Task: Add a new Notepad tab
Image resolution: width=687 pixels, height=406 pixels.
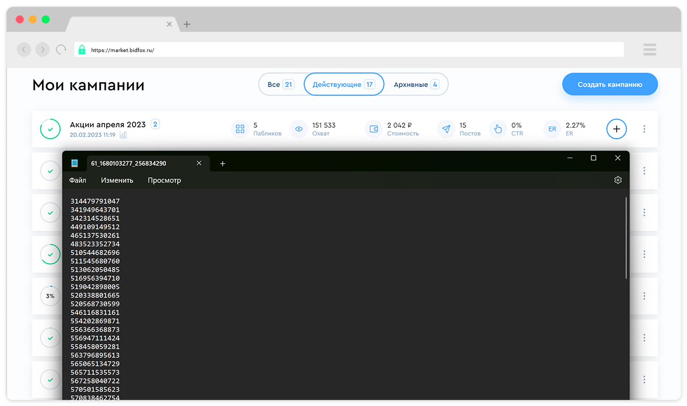Action: coord(223,163)
